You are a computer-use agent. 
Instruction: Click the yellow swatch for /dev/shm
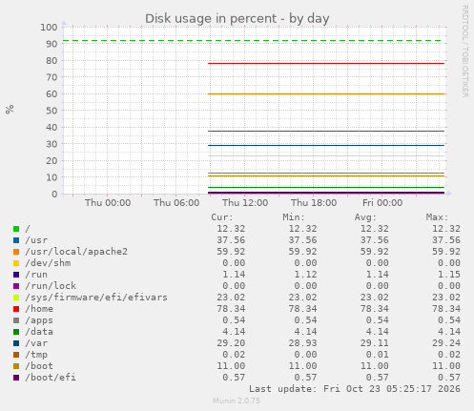[x=16, y=263]
